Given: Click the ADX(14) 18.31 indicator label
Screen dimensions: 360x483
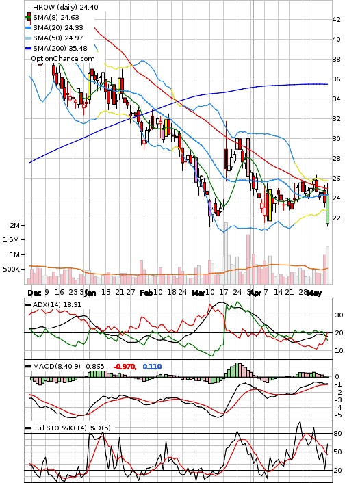Looking at the screenshot, I should click(x=57, y=304).
